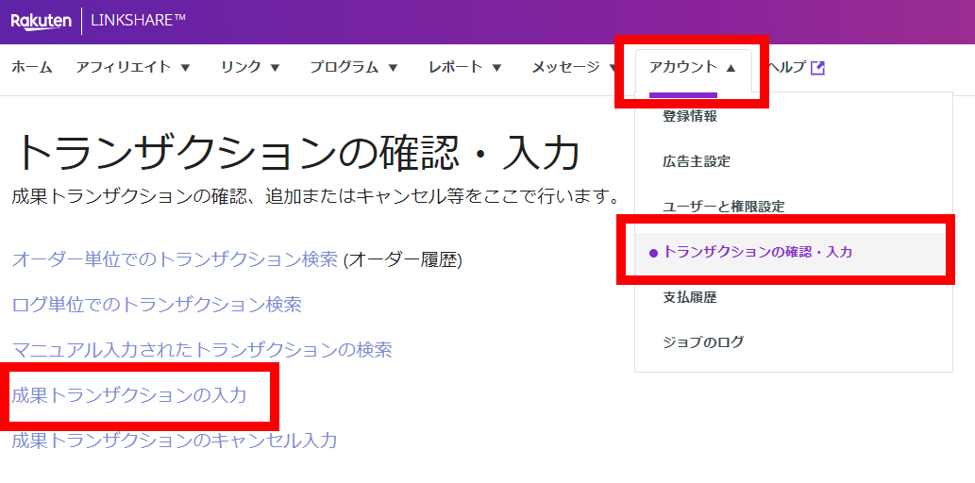Open オーダー単位でのトランザクション検索 link
The width and height of the screenshot is (975, 483).
tap(175, 259)
